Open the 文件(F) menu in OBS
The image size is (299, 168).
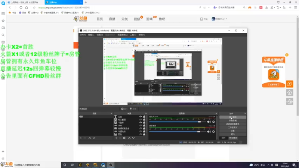point(83,35)
